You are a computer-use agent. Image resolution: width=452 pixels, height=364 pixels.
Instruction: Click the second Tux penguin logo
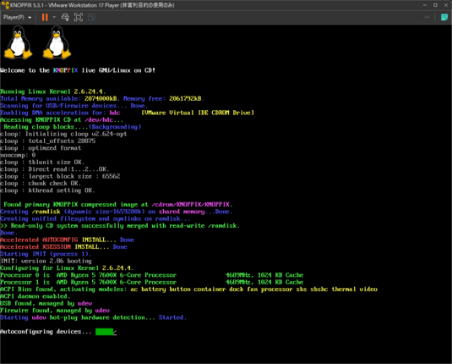pyautogui.click(x=57, y=42)
